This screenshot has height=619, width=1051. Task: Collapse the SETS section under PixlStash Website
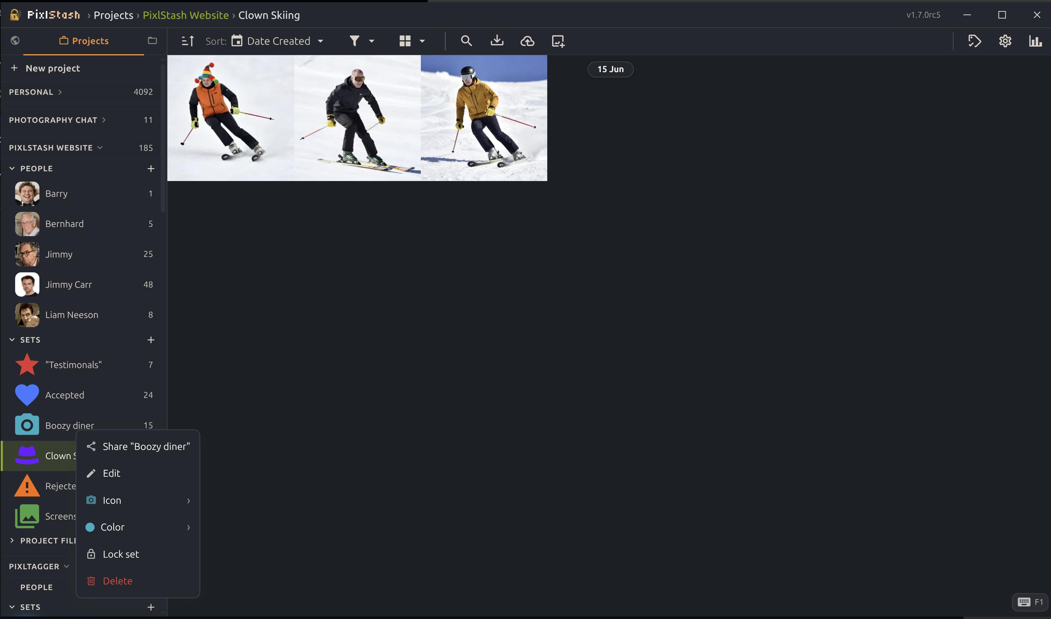12,340
